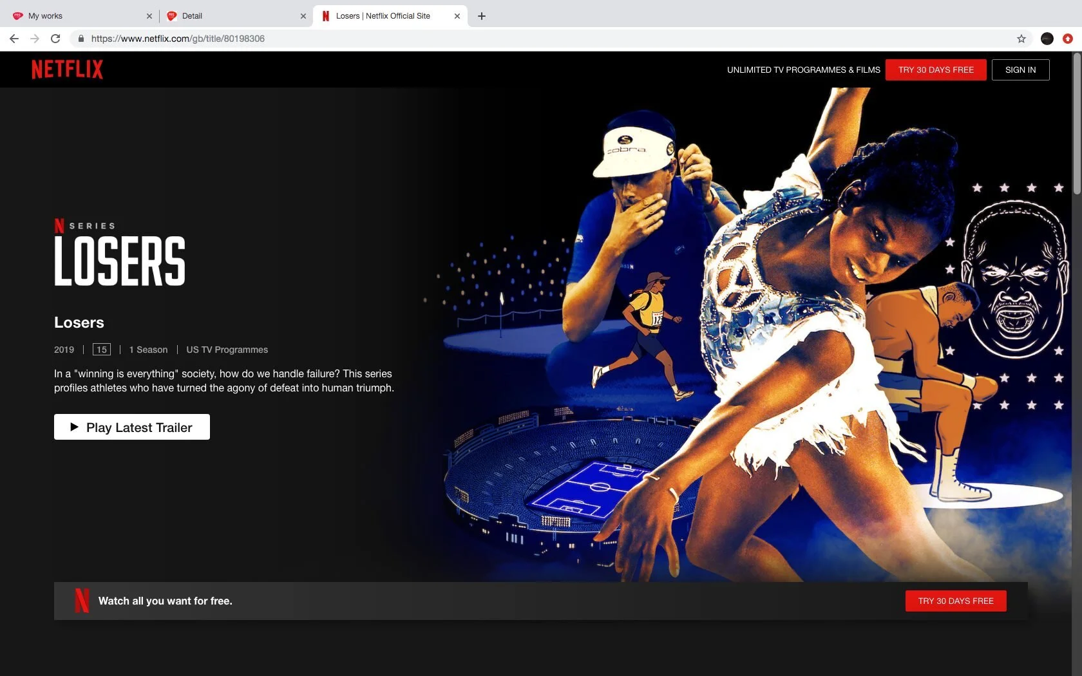Play Latest Trailer for Losers

click(x=132, y=427)
